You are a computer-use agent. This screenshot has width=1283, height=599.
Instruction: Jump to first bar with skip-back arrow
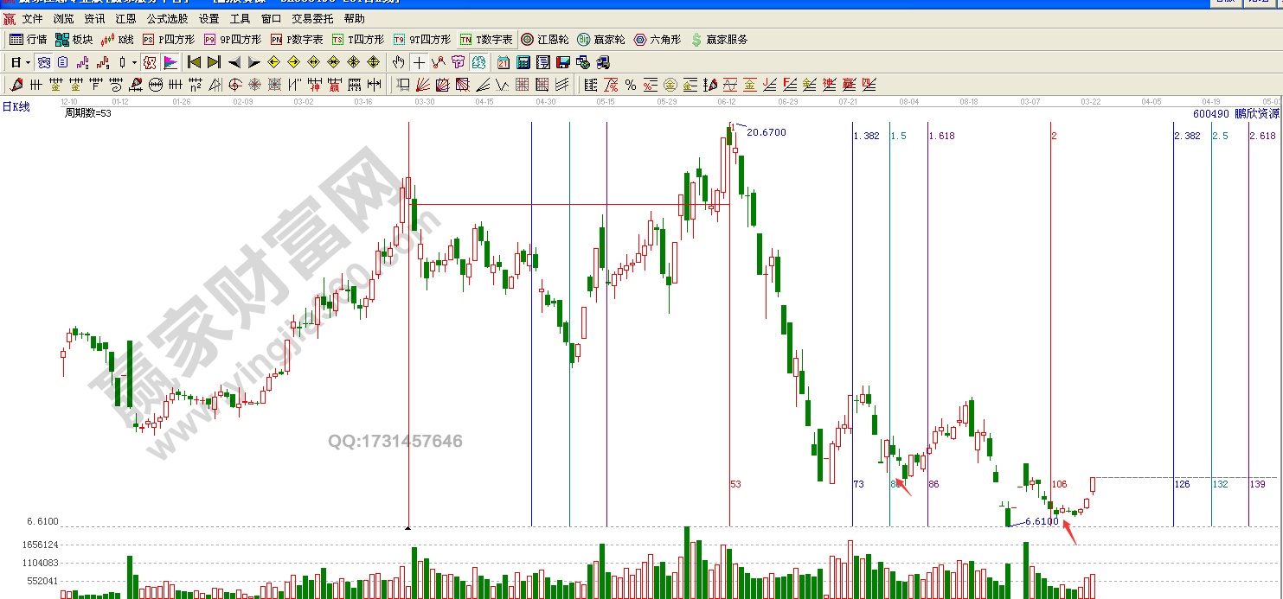click(194, 62)
